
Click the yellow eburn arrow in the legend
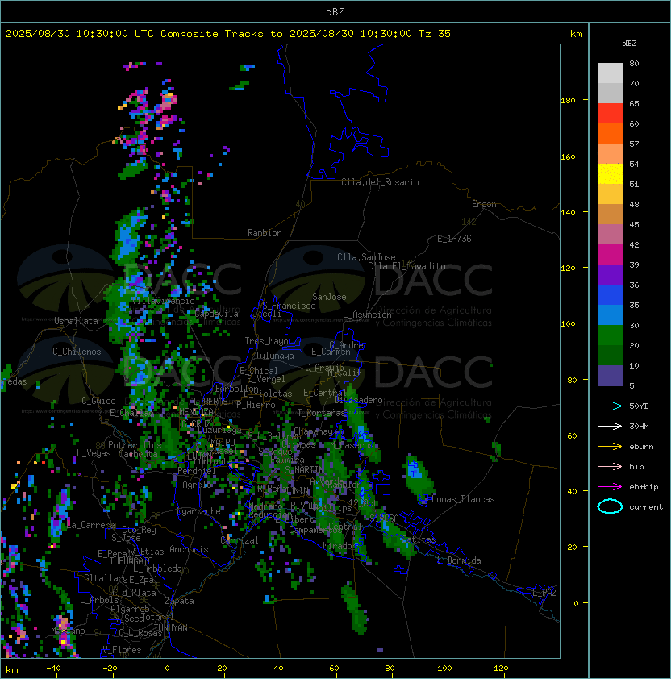coord(610,447)
